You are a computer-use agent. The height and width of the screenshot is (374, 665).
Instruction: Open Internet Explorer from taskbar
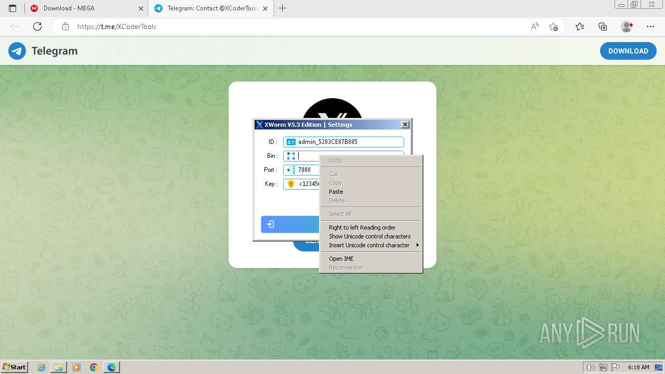coord(42,367)
